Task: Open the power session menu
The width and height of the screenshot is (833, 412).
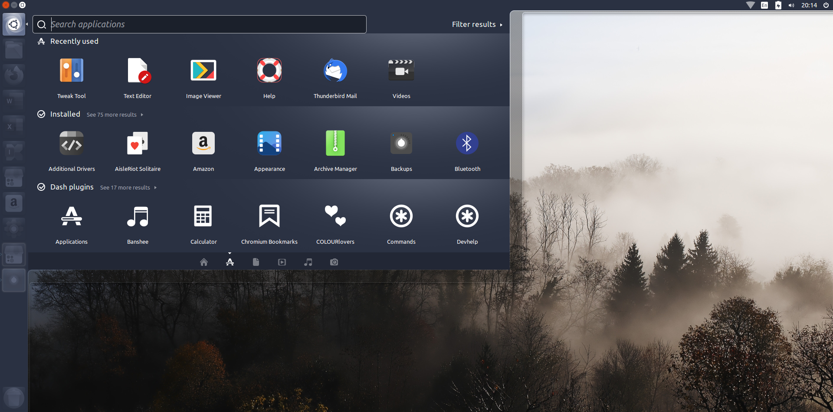Action: pos(826,5)
